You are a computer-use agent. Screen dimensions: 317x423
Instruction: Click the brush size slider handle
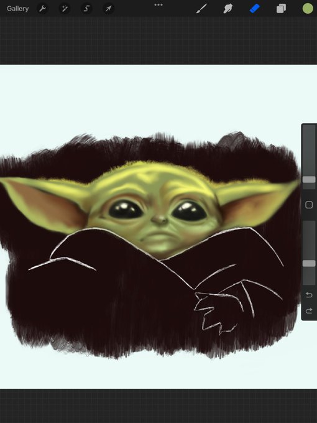(x=309, y=179)
